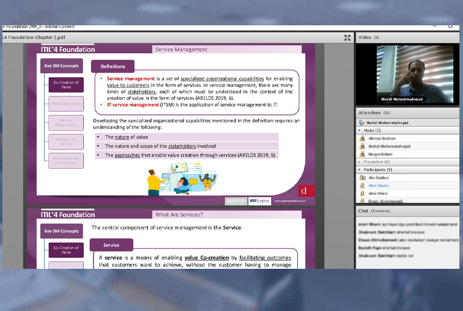This screenshot has height=311, width=463.
Task: Click the red 'Service management' term
Action: pos(131,78)
